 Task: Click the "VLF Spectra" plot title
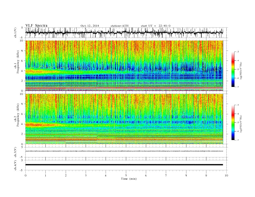pyautogui.click(x=36, y=25)
